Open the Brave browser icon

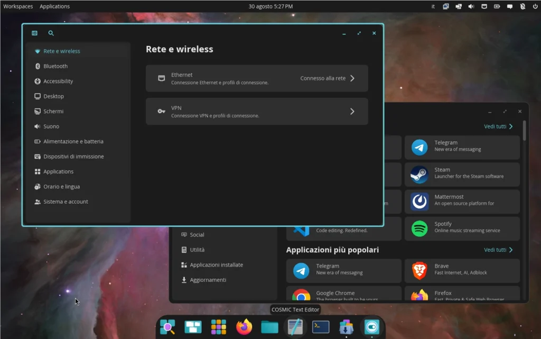coord(419,271)
